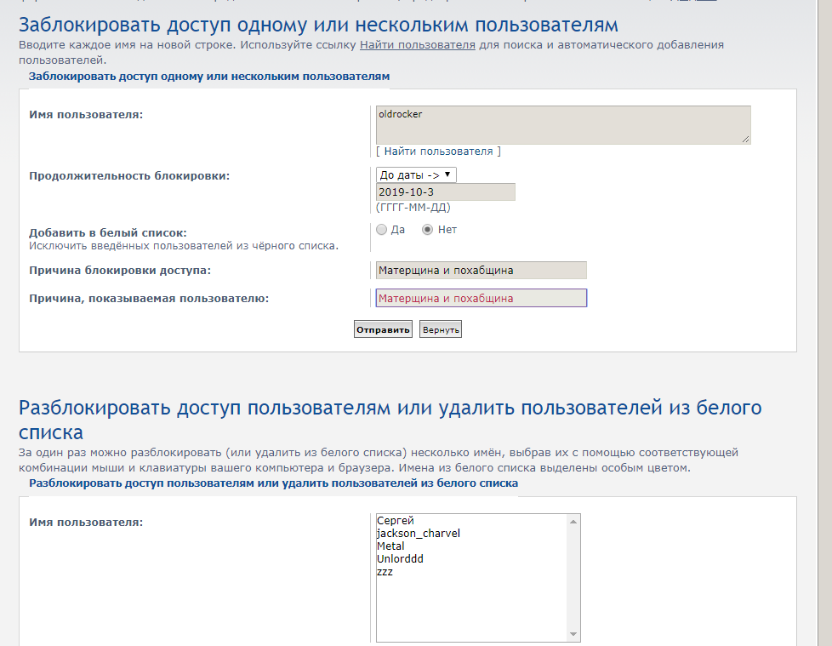832x646 pixels.
Task: Select the 'Да' whitelist radio button
Action: (381, 230)
